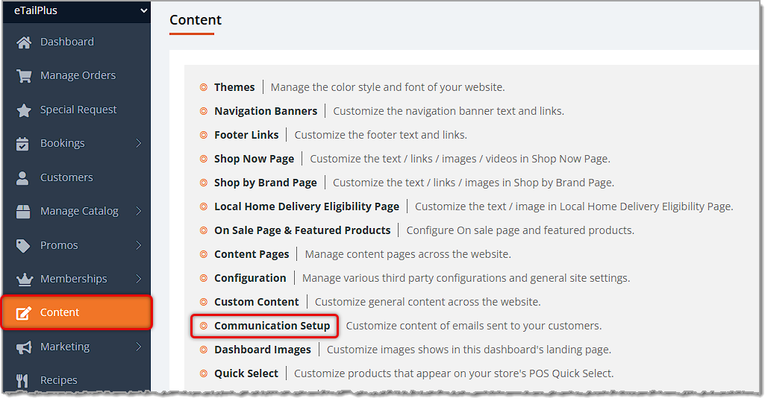The height and width of the screenshot is (404, 768).
Task: Open the eTailPlus store dropdown
Action: click(x=76, y=10)
